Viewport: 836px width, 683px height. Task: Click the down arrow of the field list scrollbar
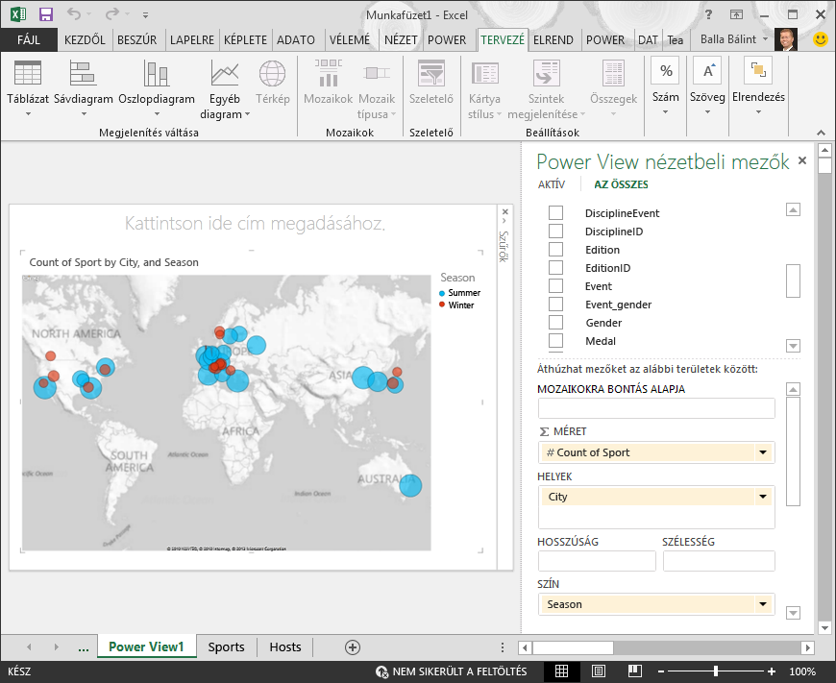(x=793, y=346)
